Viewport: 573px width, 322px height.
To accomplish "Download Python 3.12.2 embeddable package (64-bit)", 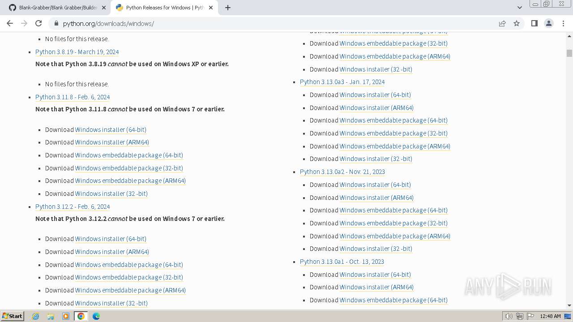I will coord(129,265).
